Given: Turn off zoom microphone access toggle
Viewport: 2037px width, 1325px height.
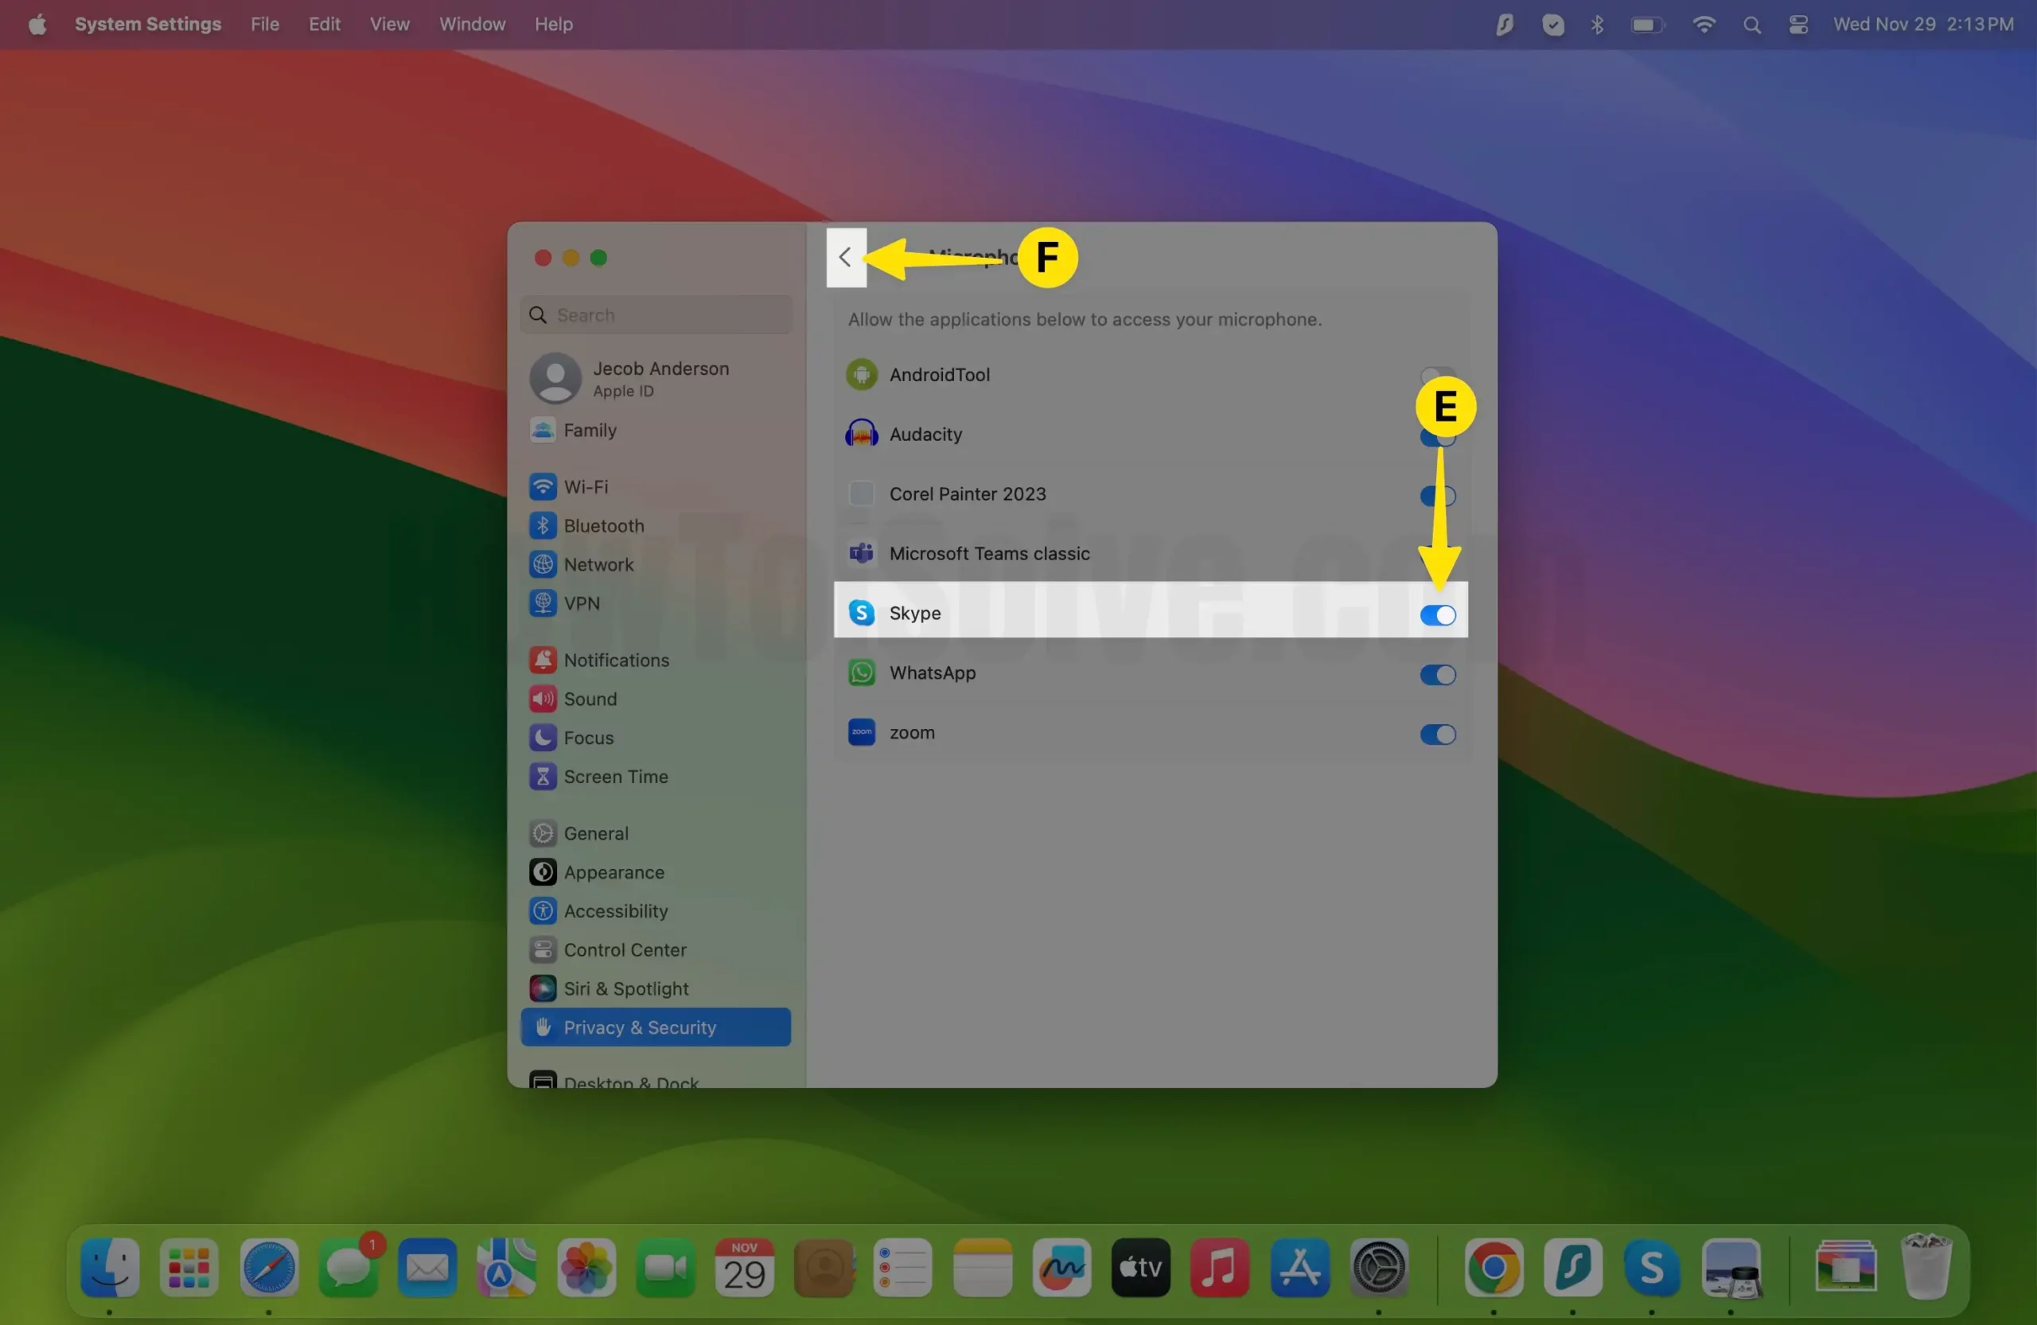Looking at the screenshot, I should point(1437,735).
